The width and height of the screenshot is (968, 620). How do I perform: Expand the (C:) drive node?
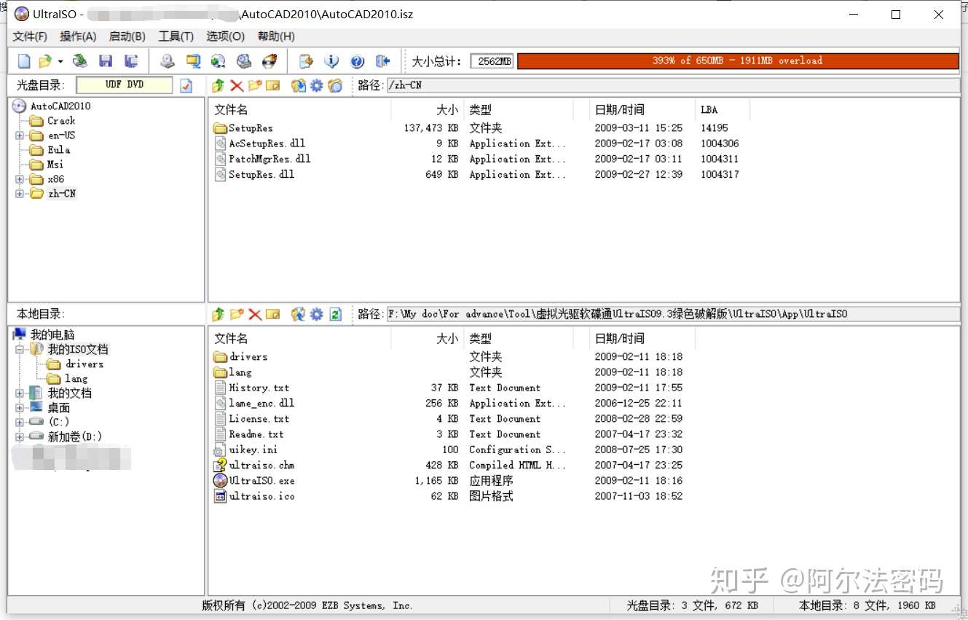20,423
